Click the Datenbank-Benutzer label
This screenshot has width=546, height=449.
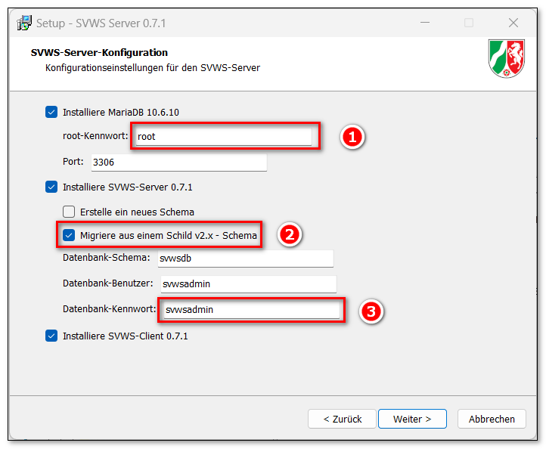108,283
